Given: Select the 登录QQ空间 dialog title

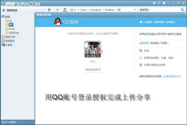Looking at the screenshot, I should [44, 15].
